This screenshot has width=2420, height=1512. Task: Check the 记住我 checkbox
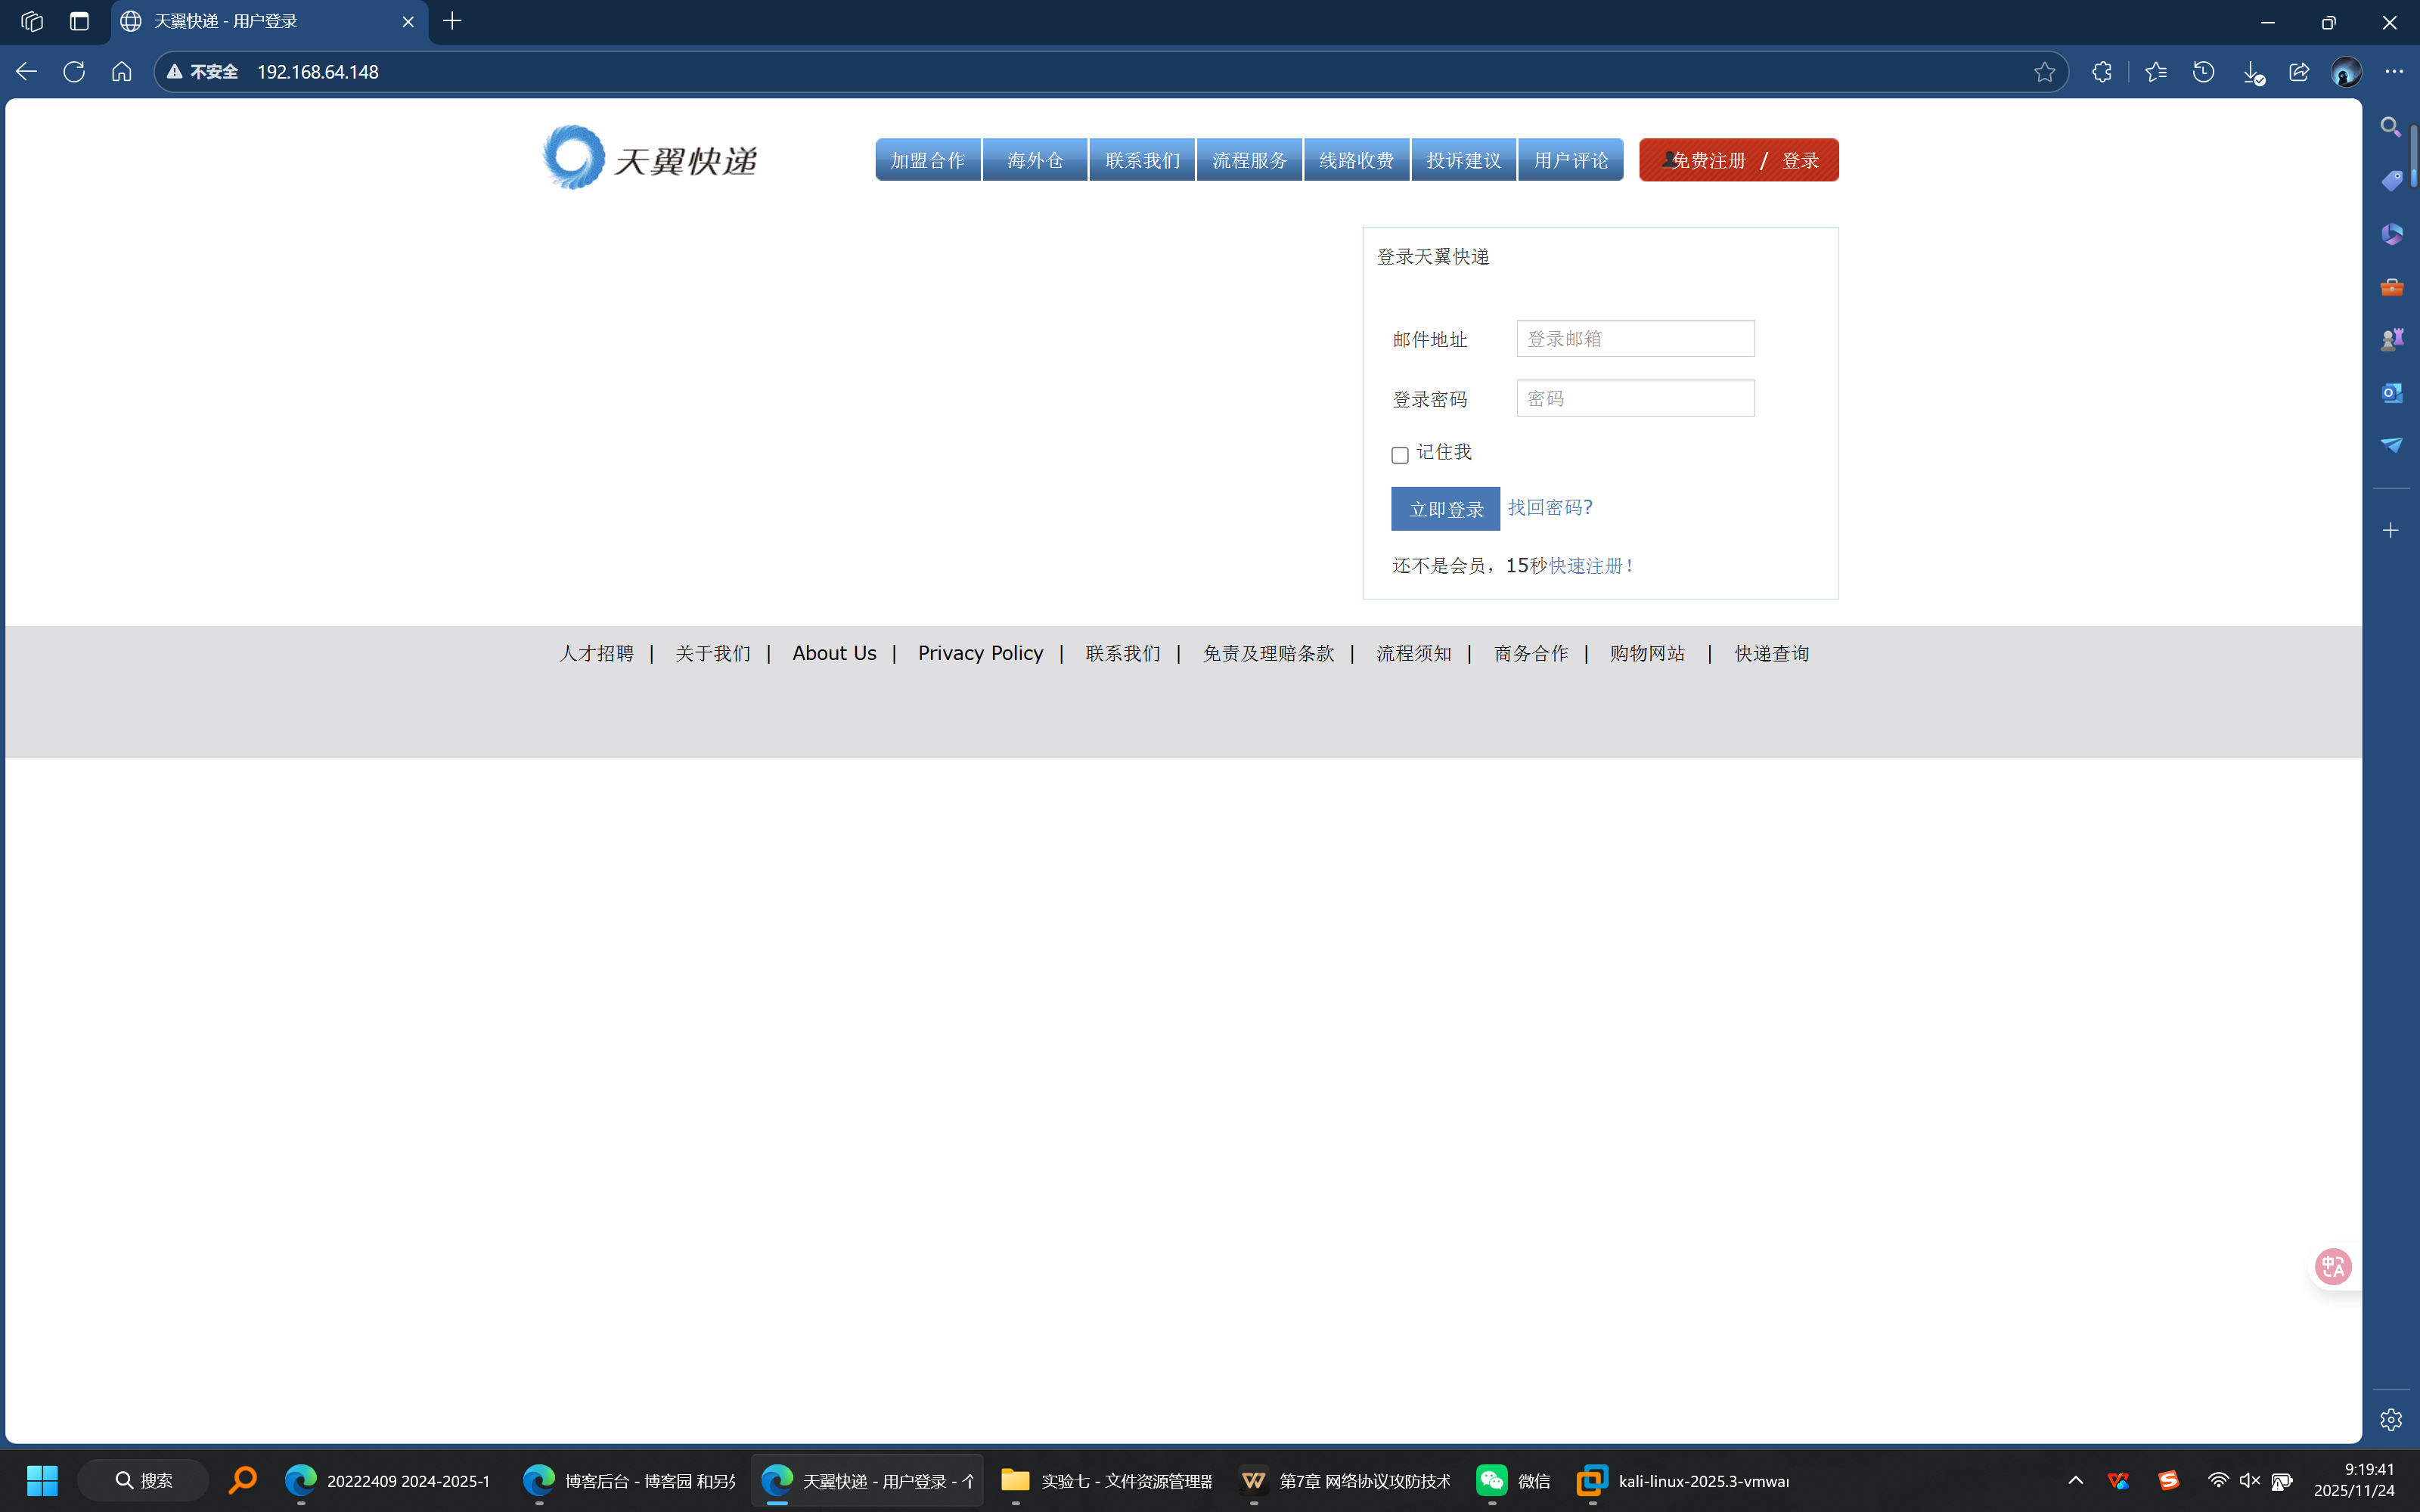pyautogui.click(x=1400, y=455)
